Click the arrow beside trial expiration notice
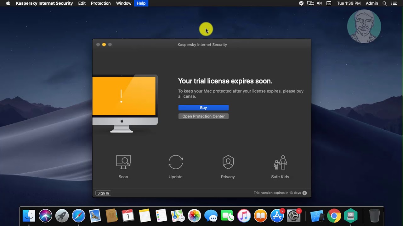The height and width of the screenshot is (226, 403). tap(304, 193)
